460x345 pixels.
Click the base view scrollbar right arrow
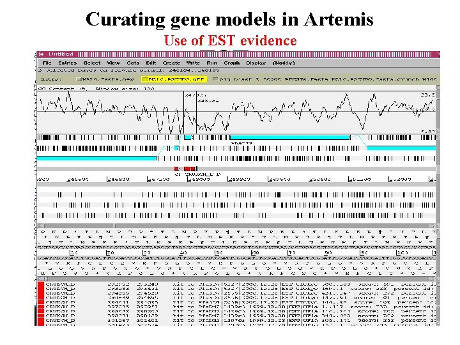coord(431,279)
